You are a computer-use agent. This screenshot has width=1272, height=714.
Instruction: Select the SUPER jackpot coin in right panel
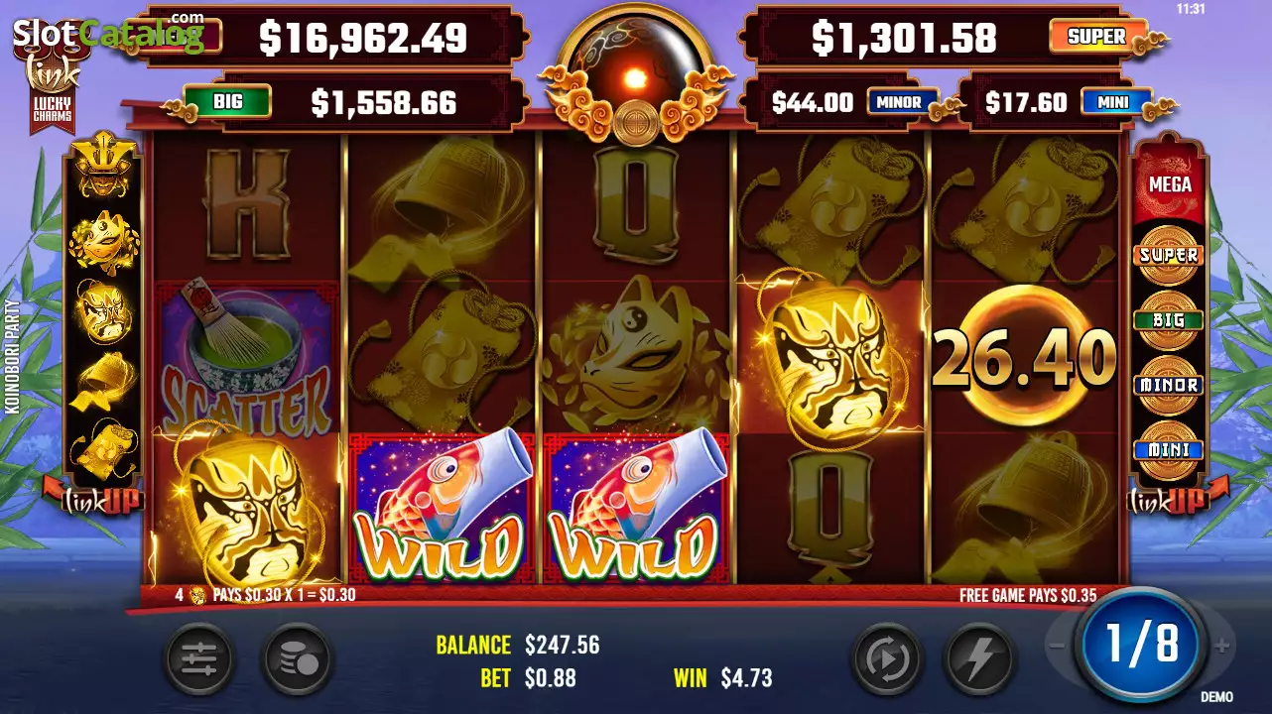[1169, 255]
